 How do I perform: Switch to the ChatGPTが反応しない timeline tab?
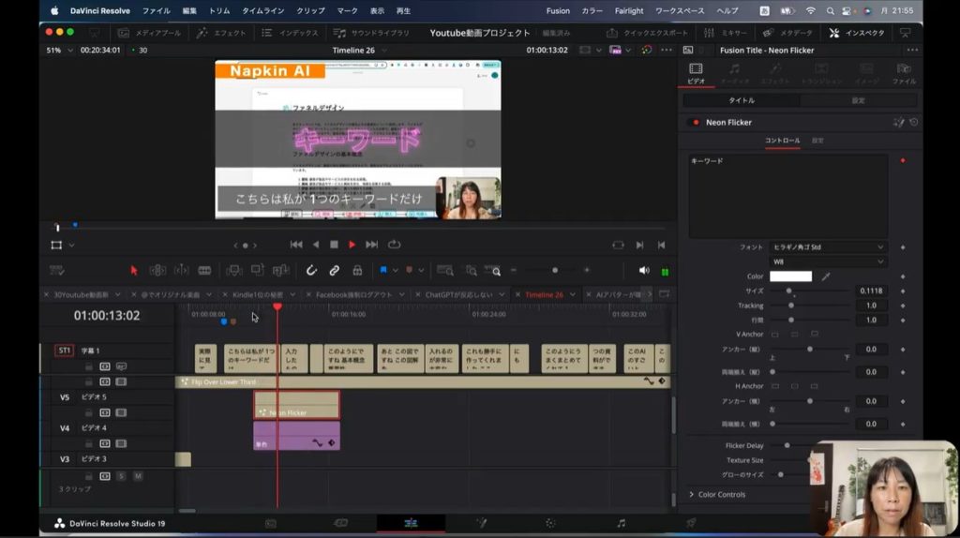[459, 294]
